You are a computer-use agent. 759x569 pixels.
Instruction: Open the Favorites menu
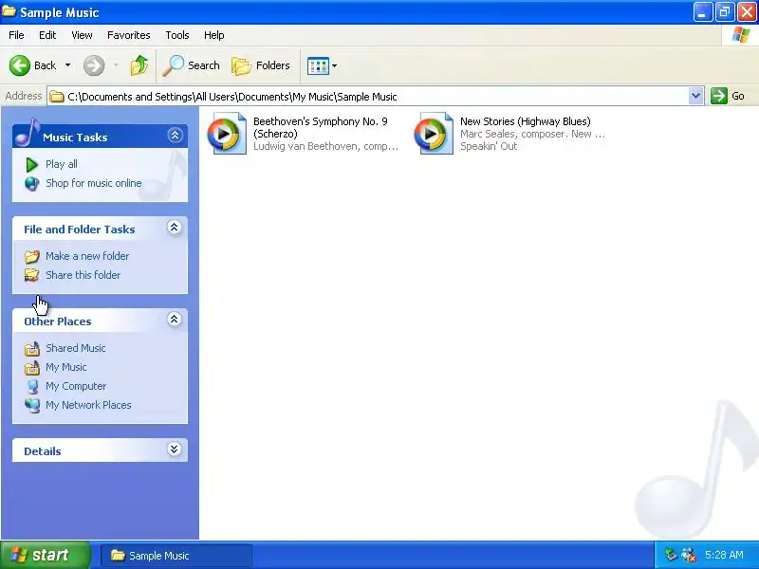129,35
